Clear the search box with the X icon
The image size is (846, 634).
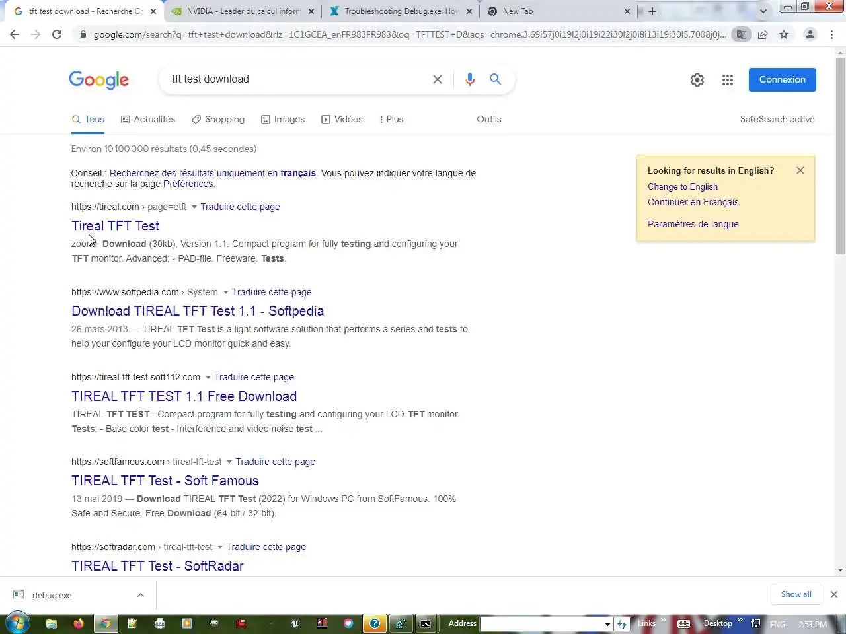point(438,79)
